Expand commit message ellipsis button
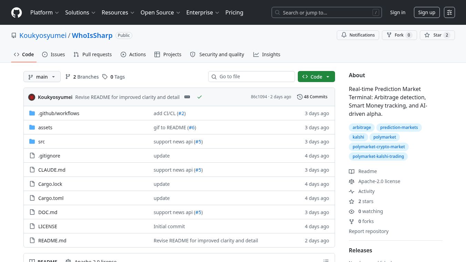Screen dimensions: 466x262 187,97
